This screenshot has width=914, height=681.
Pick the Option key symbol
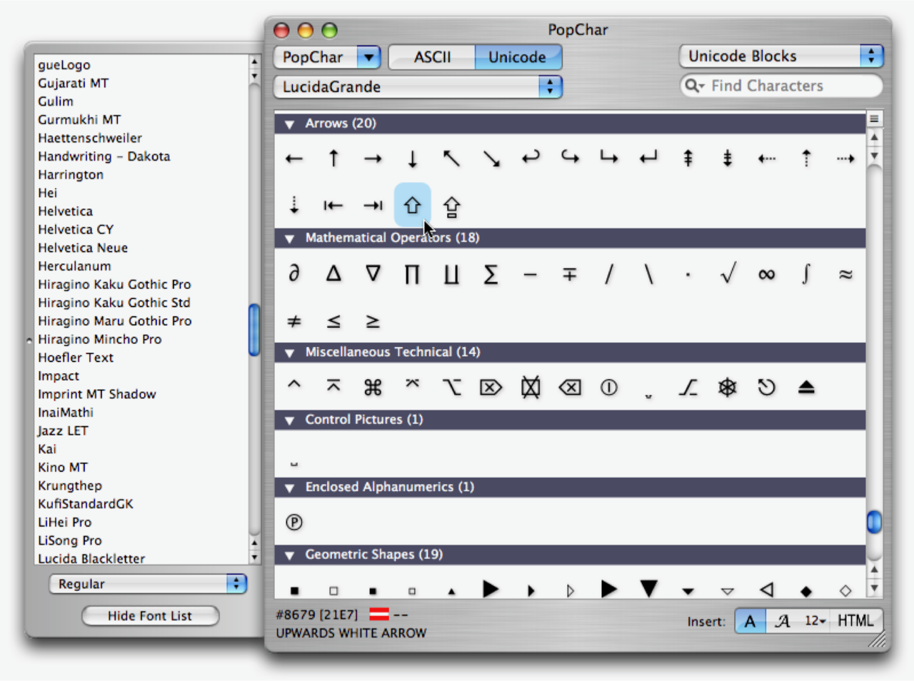pos(451,388)
